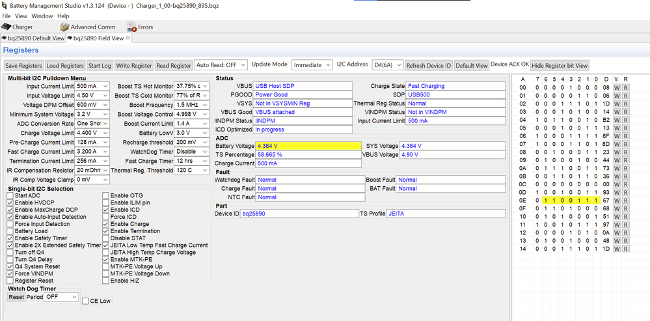Image resolution: width=650 pixels, height=321 pixels.
Task: Click R button for register 11
Action: point(625,225)
